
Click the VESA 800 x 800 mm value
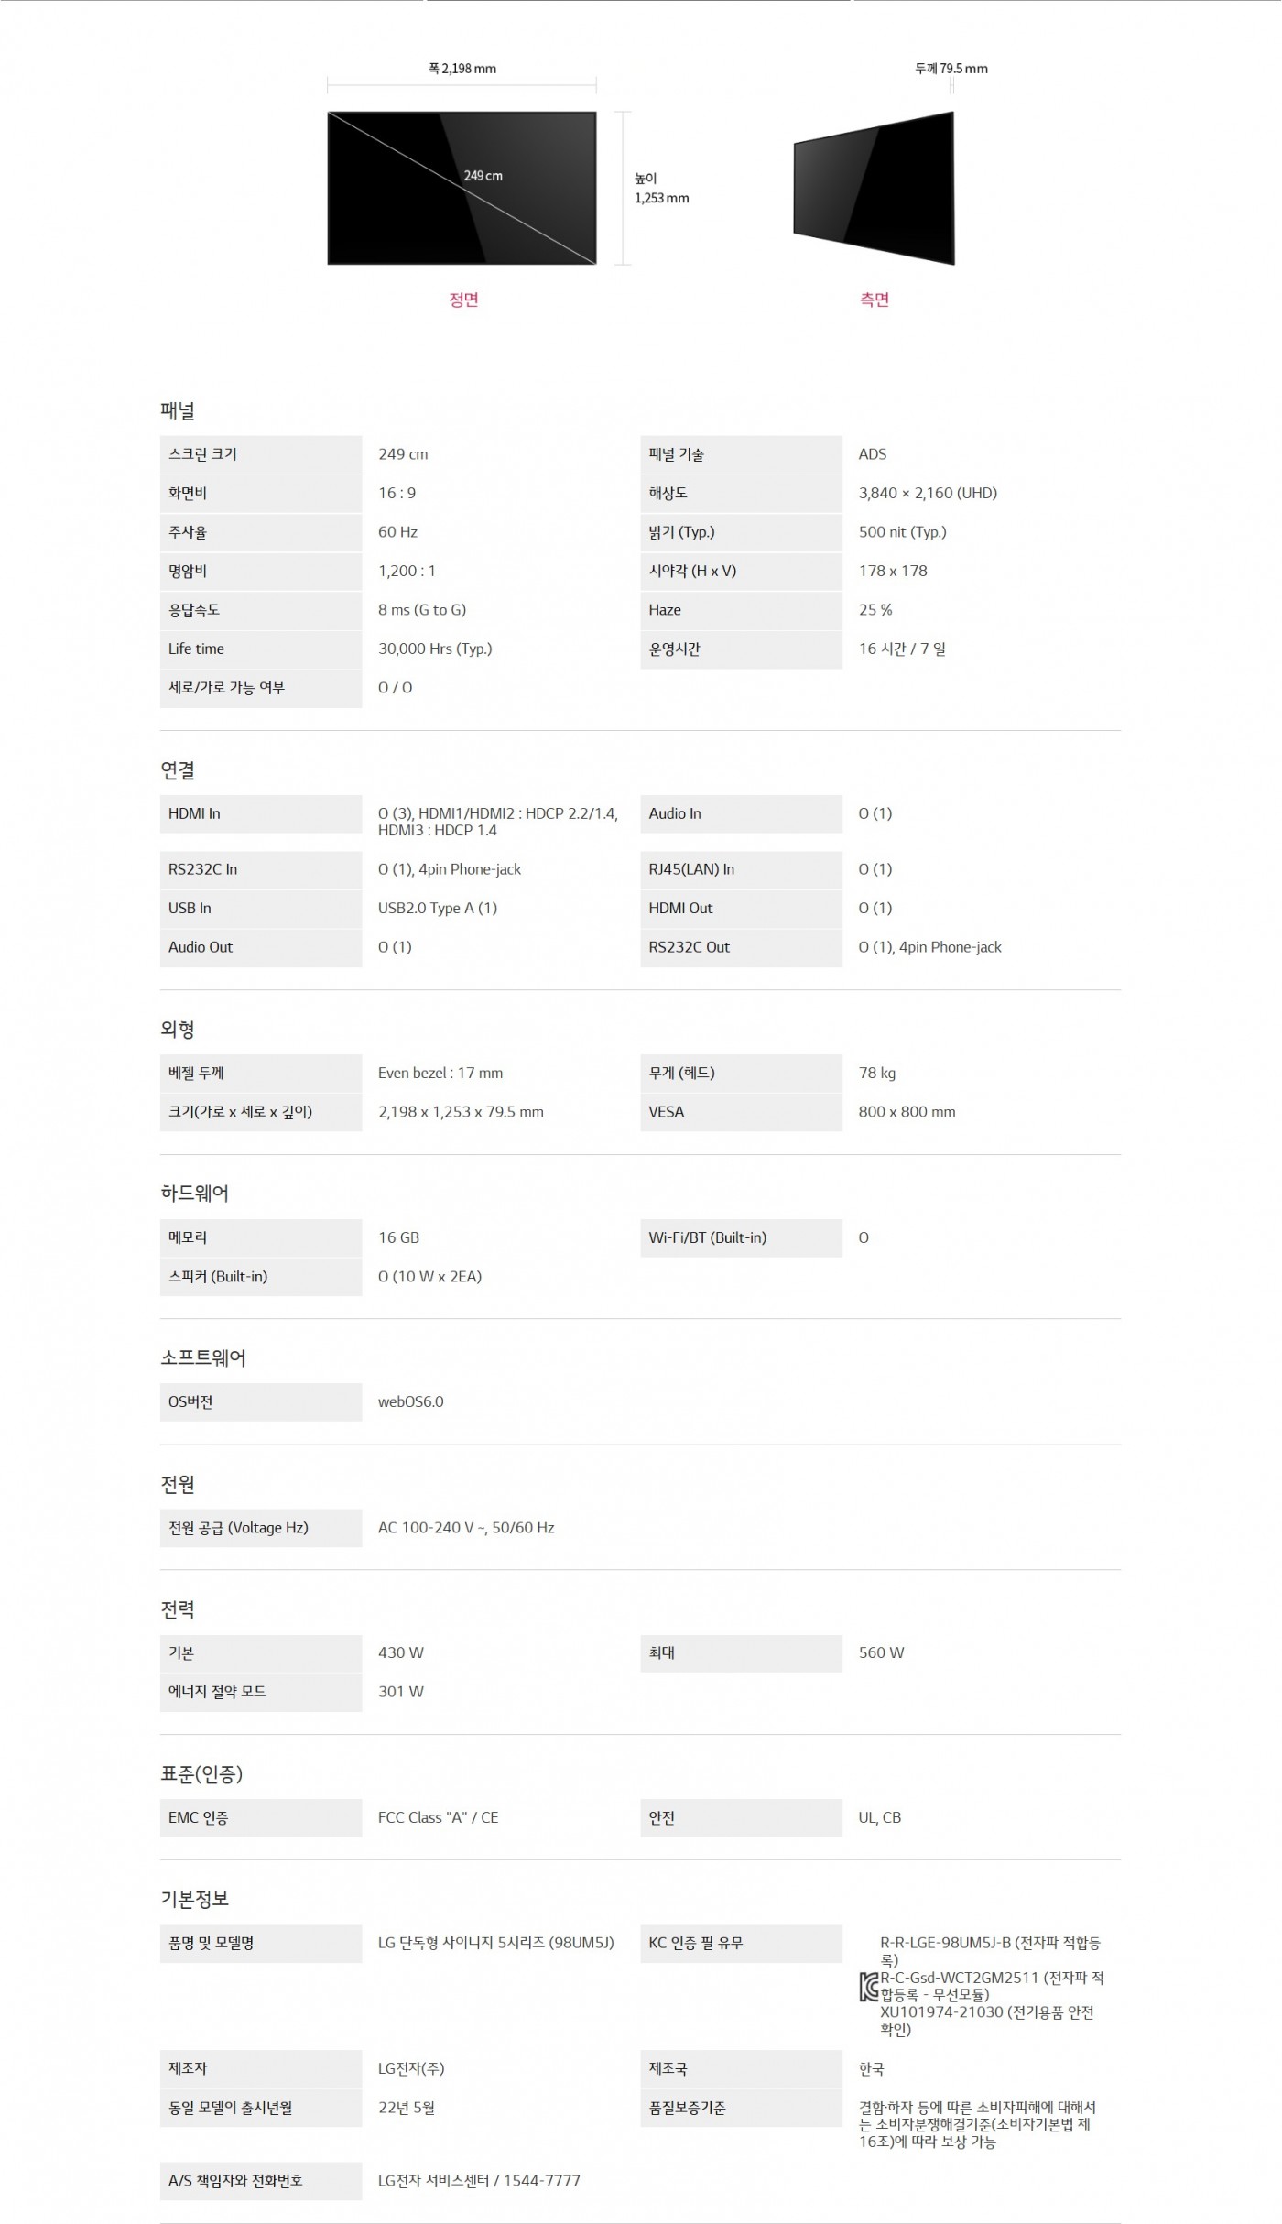point(907,1112)
